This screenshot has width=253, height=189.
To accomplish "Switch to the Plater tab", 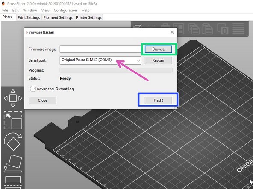I will [x=7, y=17].
